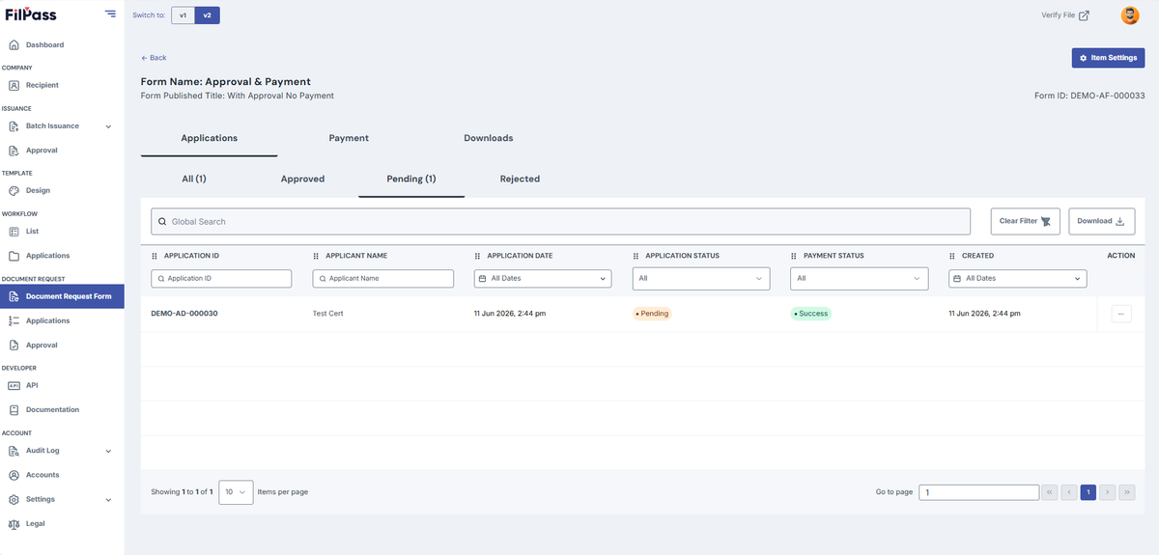1159x555 pixels.
Task: Go to the next page
Action: (1108, 492)
